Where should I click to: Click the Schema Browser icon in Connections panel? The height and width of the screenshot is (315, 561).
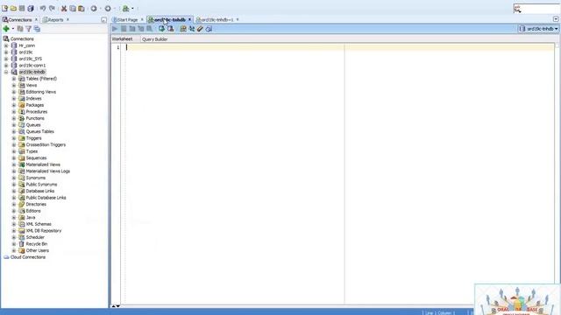tap(37, 29)
